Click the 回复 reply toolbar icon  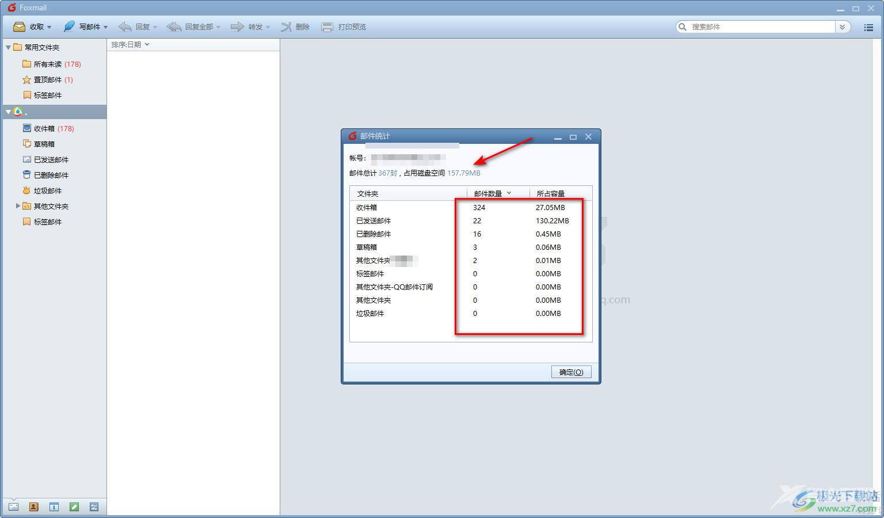[x=125, y=26]
